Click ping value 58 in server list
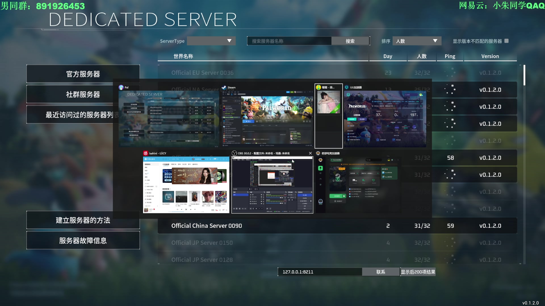The height and width of the screenshot is (306, 545). coord(450,158)
